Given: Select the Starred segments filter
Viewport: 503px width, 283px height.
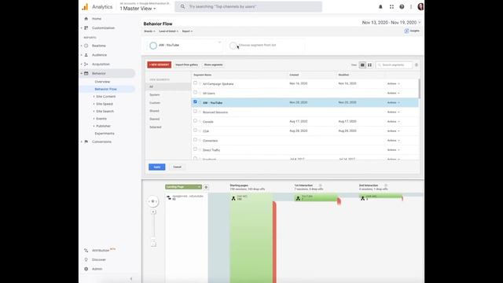Looking at the screenshot, I should 155,119.
